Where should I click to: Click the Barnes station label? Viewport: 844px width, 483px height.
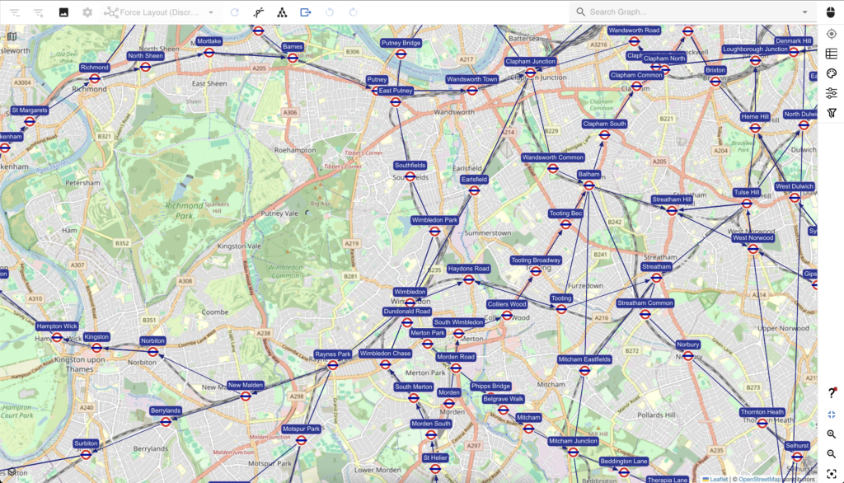click(x=293, y=47)
